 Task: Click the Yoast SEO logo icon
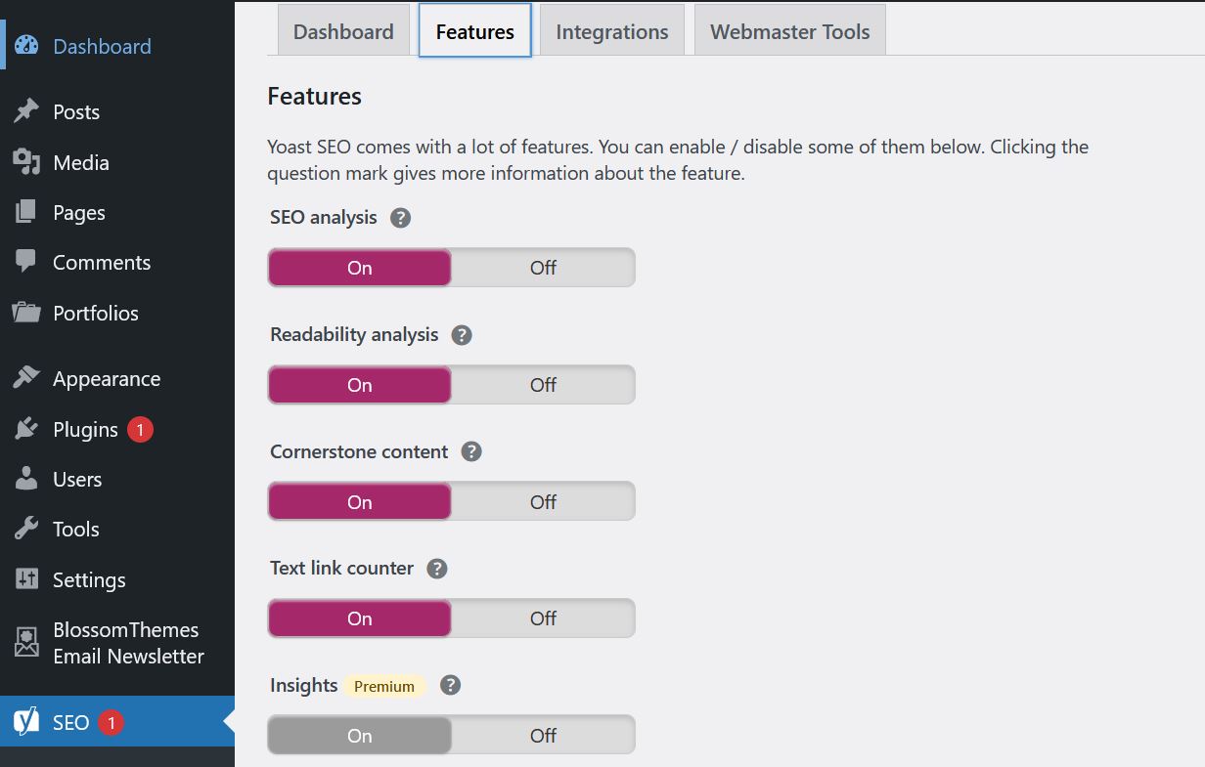[x=26, y=722]
